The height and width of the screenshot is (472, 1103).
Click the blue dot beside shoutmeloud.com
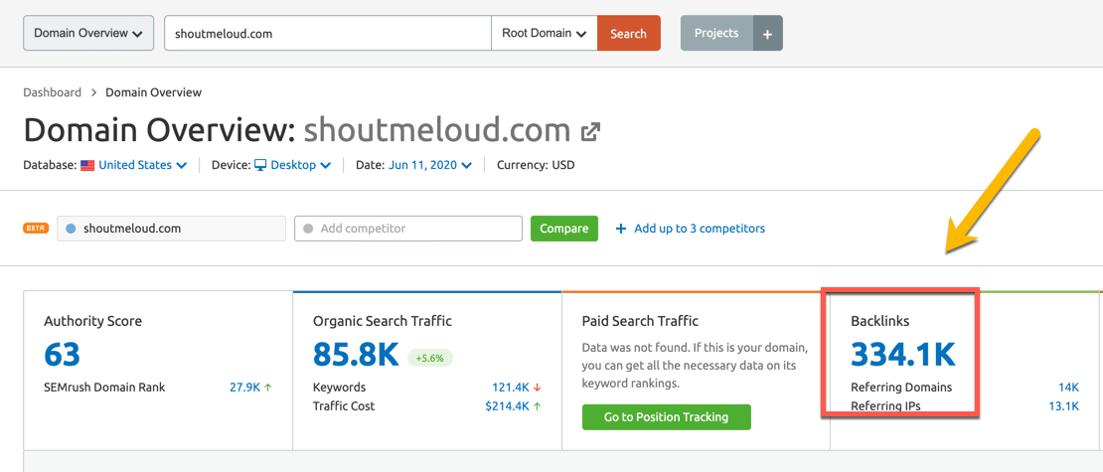(71, 229)
